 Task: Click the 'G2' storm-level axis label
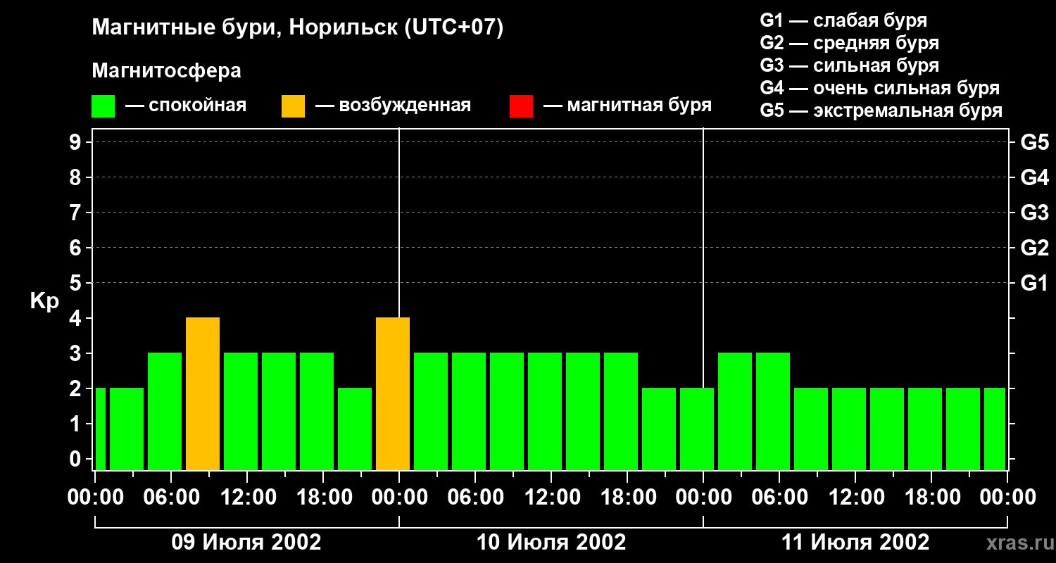tap(1035, 248)
